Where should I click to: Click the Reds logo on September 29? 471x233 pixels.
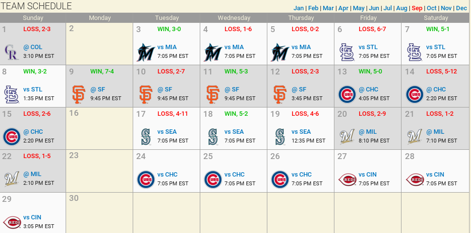[x=11, y=221]
